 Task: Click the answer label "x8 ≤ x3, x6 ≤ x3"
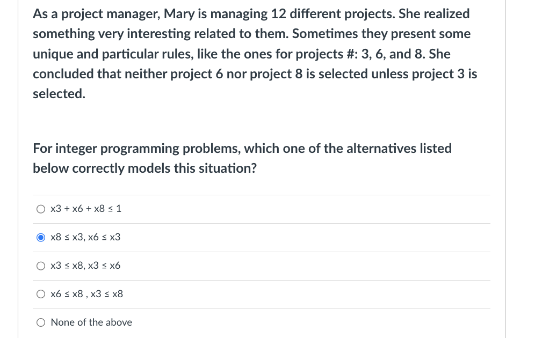[85, 237]
